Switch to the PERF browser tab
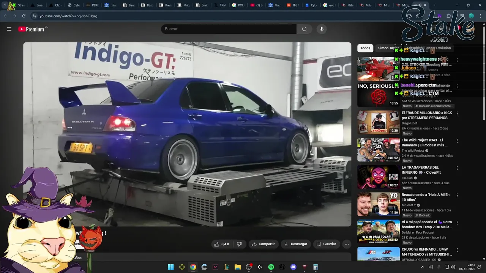Screen dimensions: 486x273 click(x=92, y=5)
